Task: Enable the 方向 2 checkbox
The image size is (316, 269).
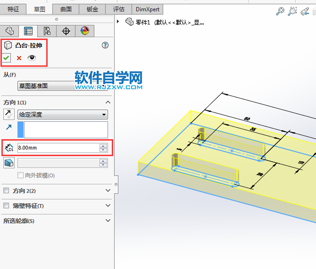Action: point(6,191)
